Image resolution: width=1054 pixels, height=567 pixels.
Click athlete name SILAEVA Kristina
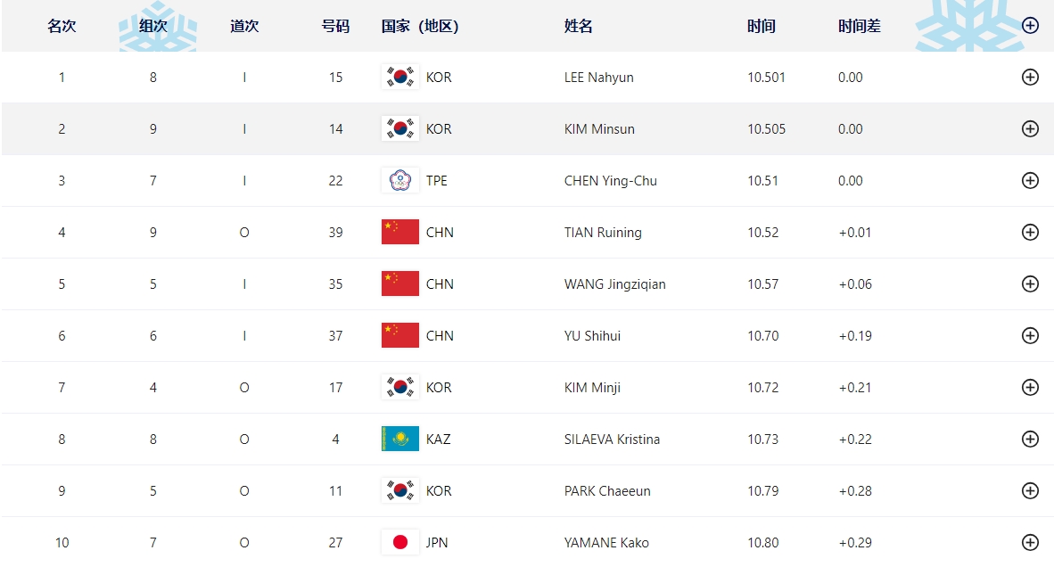(612, 440)
